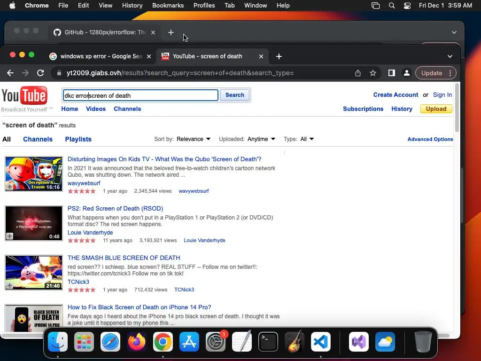Expand the Sort by Relevance dropdown
The width and height of the screenshot is (481, 361).
tap(193, 139)
